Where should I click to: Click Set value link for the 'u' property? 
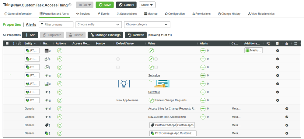[x=154, y=75]
